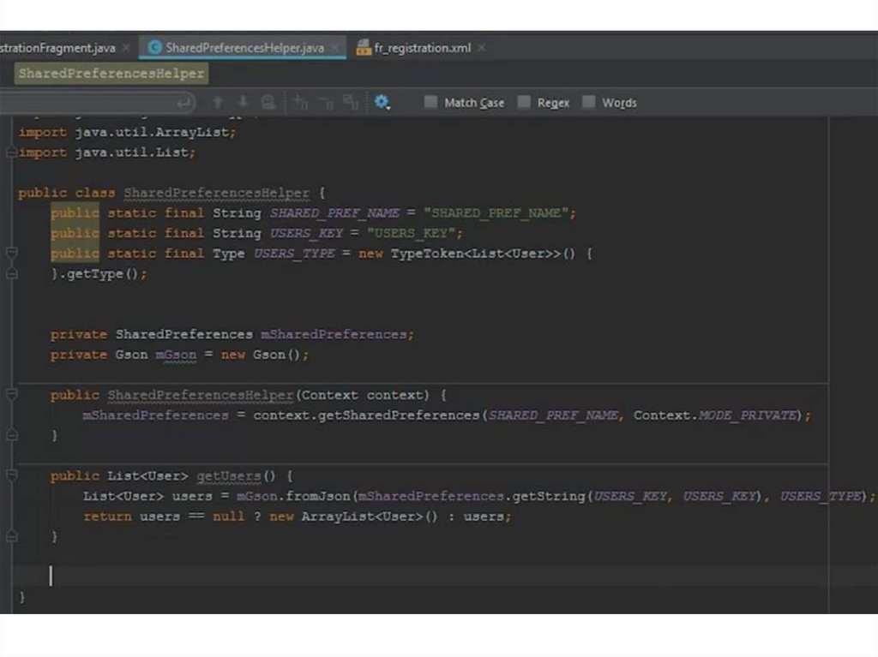The width and height of the screenshot is (878, 657).
Task: Click the Find in Path search icon
Action: tap(268, 103)
